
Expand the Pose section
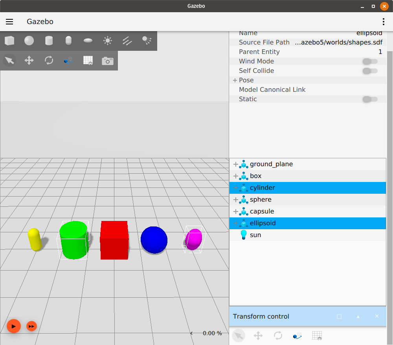[235, 80]
